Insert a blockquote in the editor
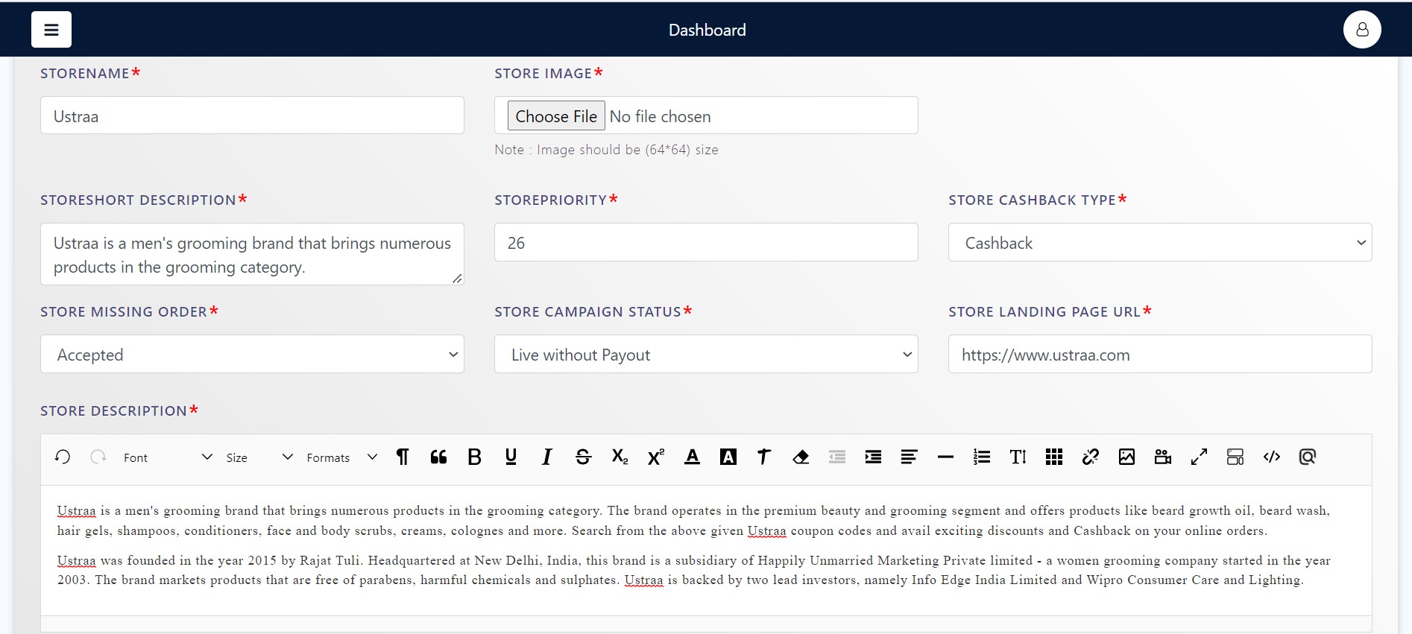The width and height of the screenshot is (1412, 634). [x=438, y=457]
